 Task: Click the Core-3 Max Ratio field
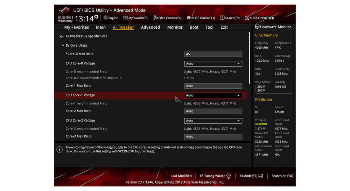tap(213, 136)
